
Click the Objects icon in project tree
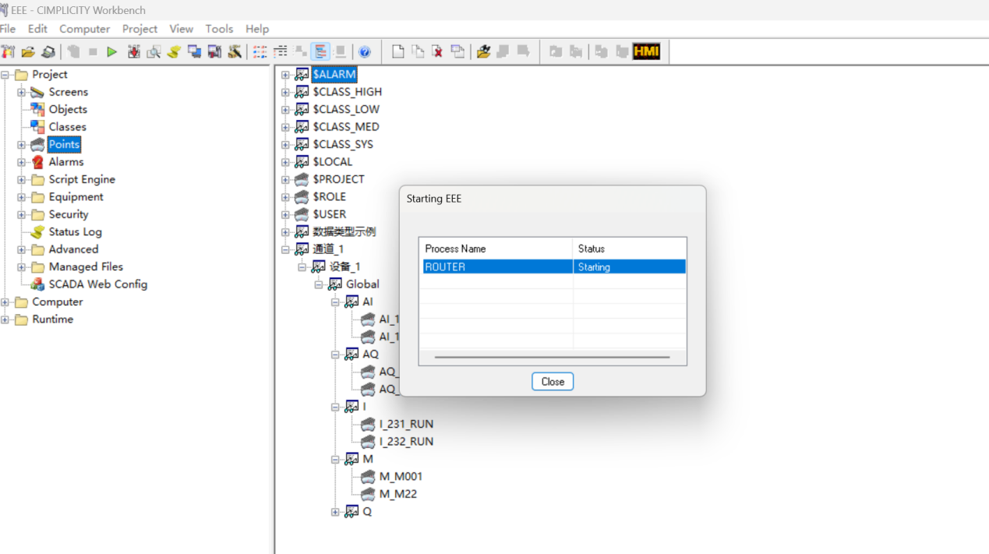[37, 109]
